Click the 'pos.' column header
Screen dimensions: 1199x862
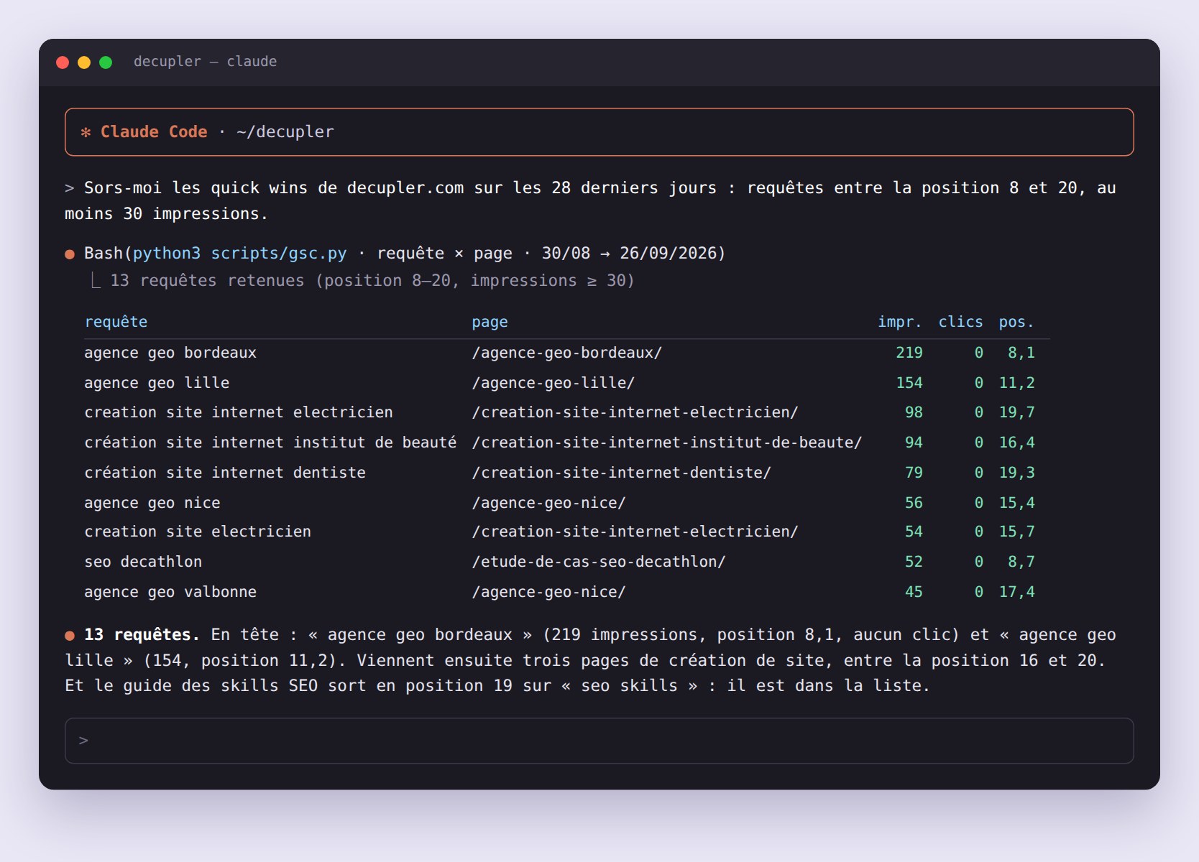click(1016, 322)
